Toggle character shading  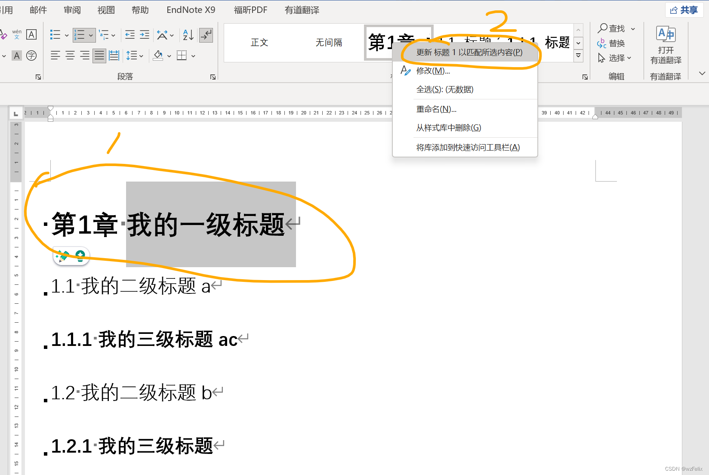(17, 56)
